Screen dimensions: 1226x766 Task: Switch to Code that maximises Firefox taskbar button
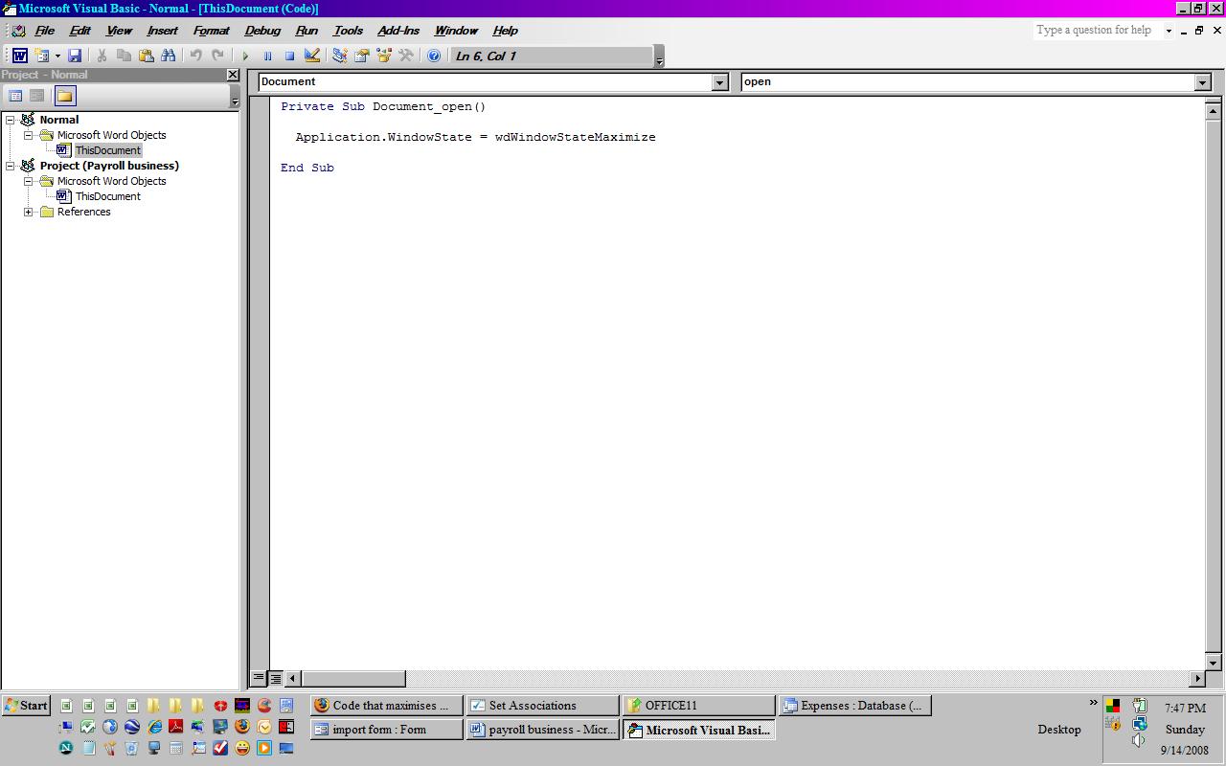tap(387, 706)
